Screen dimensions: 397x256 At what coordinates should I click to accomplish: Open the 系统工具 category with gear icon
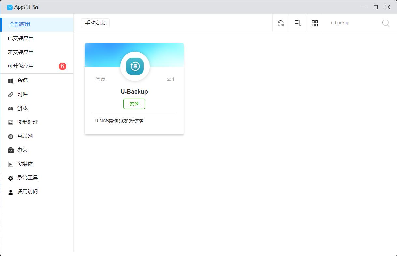point(27,178)
